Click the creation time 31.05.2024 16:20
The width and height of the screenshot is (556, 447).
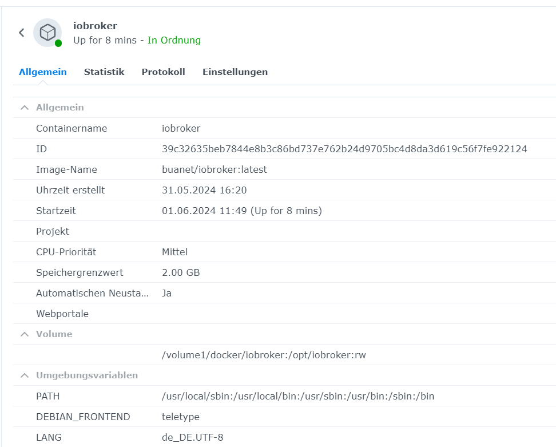[204, 190]
